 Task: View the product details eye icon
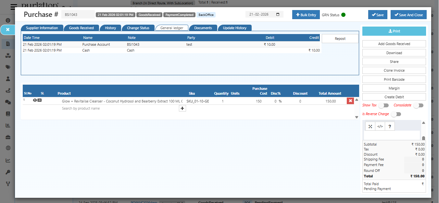[x=35, y=101]
